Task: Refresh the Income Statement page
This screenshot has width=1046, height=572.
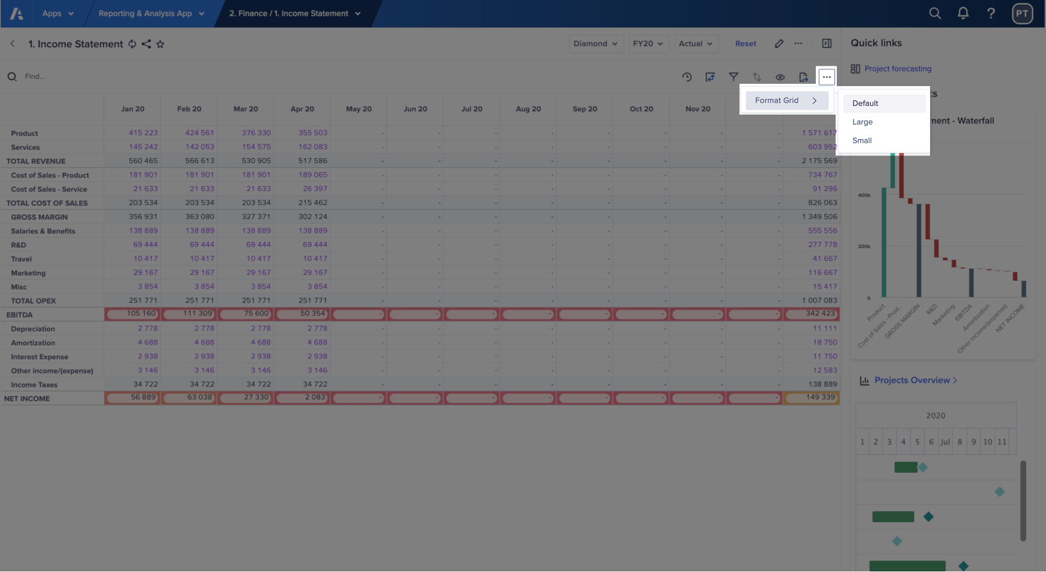Action: tap(133, 44)
